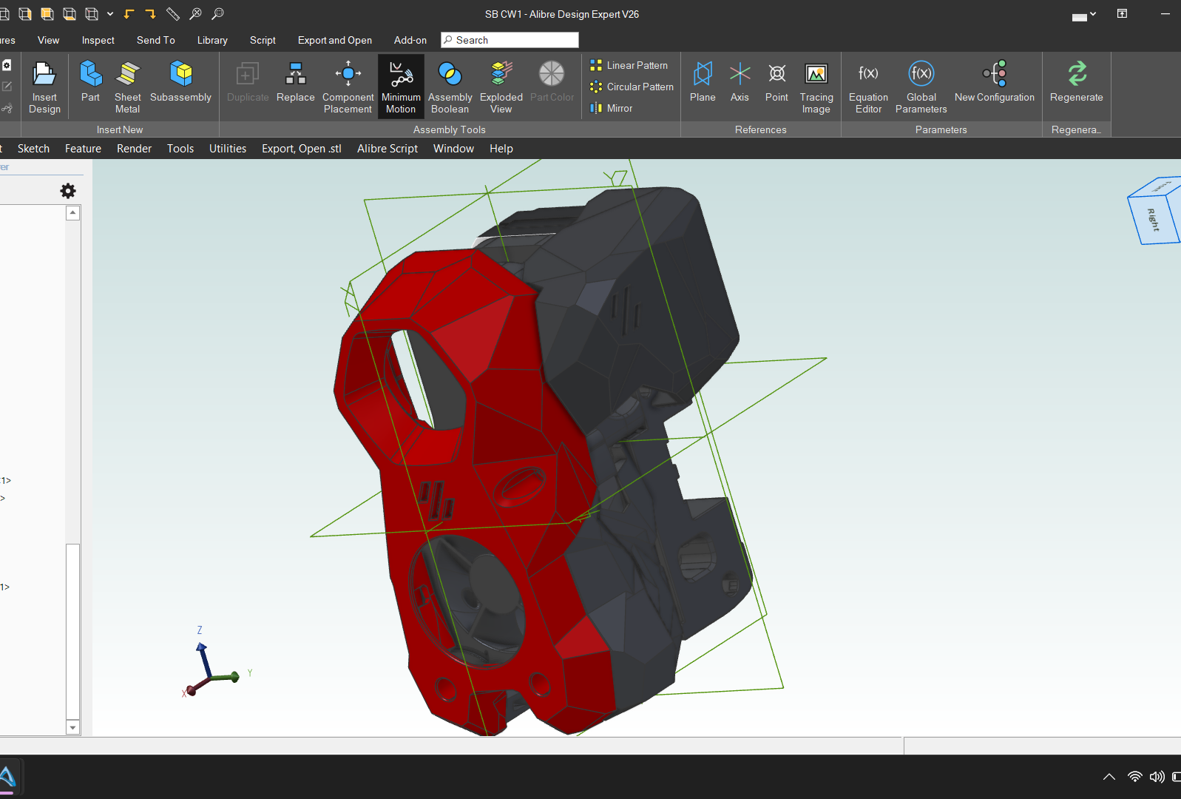Click the left-down yellow arrow icon
The image size is (1181, 799).
click(129, 14)
